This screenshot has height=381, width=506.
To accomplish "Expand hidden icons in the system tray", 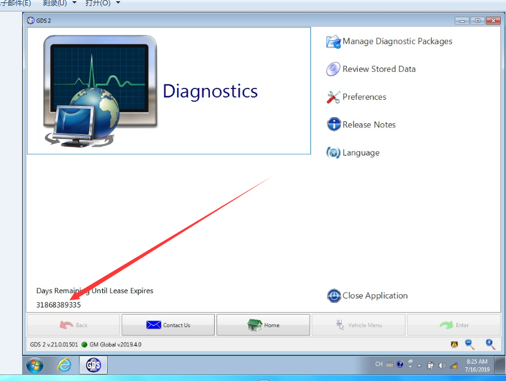I will click(419, 364).
